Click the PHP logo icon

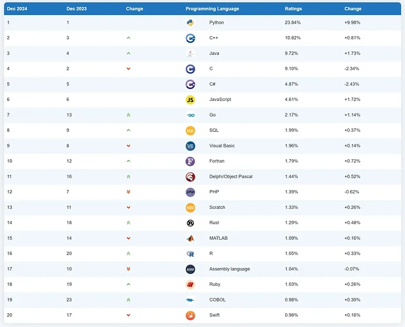[x=190, y=192]
